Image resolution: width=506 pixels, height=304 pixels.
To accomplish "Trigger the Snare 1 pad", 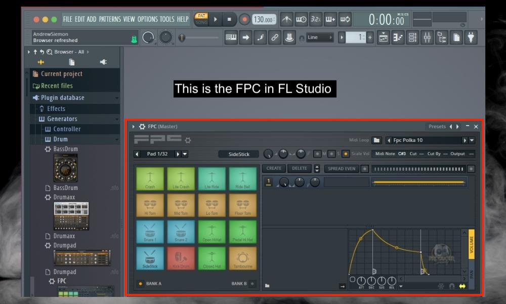I will [x=150, y=232].
